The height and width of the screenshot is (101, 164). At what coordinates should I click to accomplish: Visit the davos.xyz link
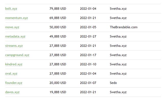[12, 92]
